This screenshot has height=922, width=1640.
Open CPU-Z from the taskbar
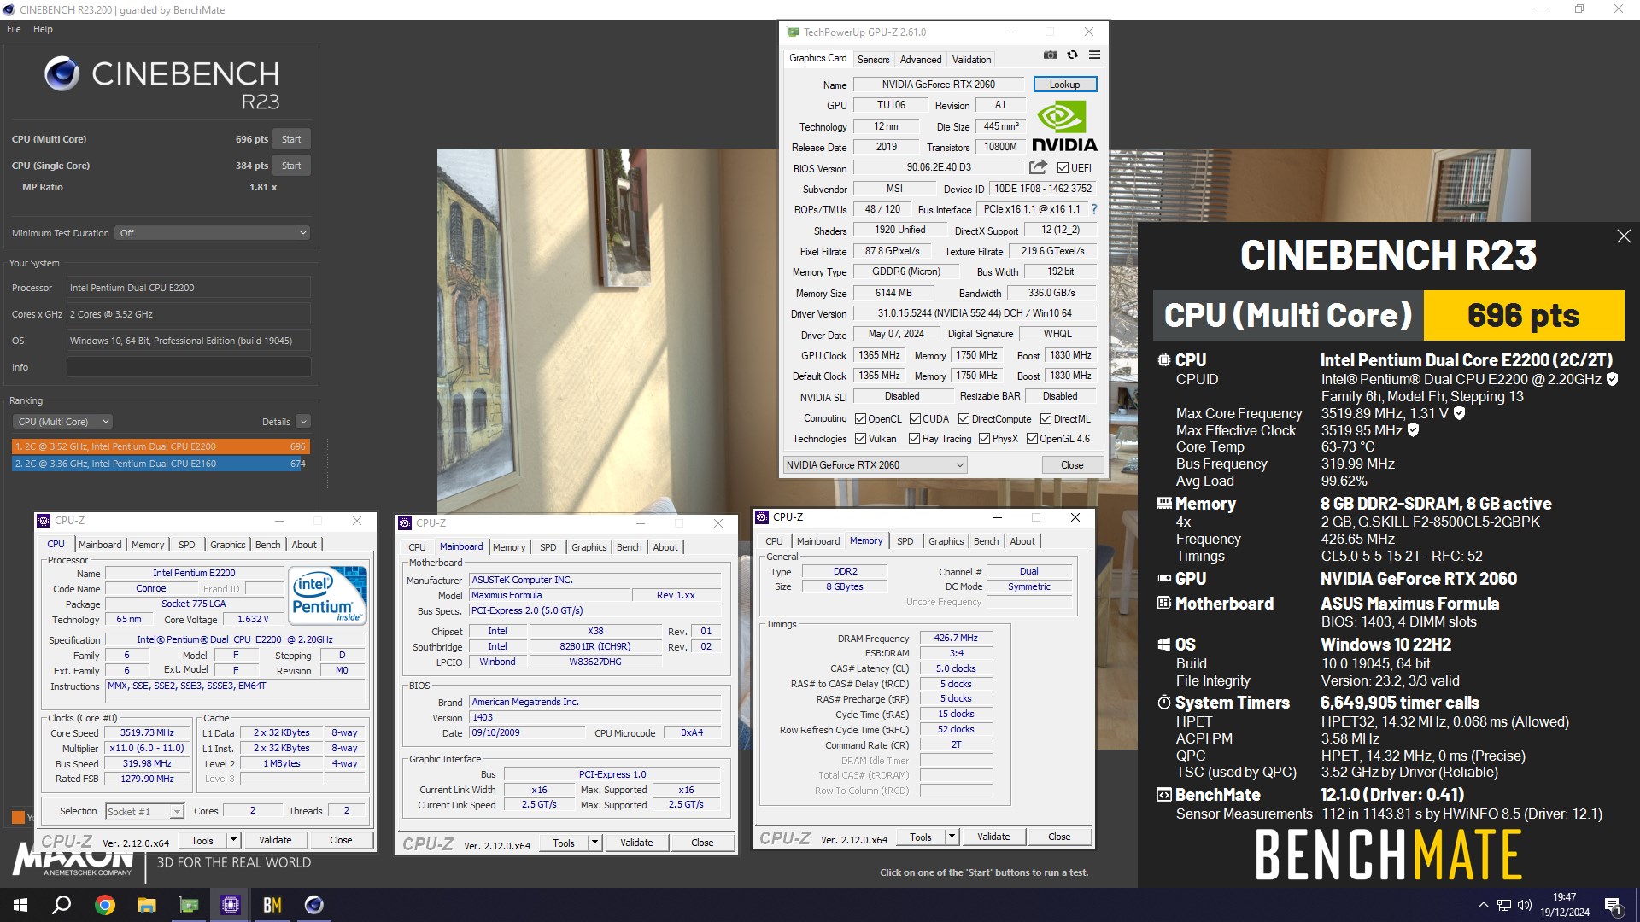[x=230, y=905]
